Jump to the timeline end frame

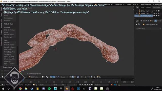click(92, 85)
